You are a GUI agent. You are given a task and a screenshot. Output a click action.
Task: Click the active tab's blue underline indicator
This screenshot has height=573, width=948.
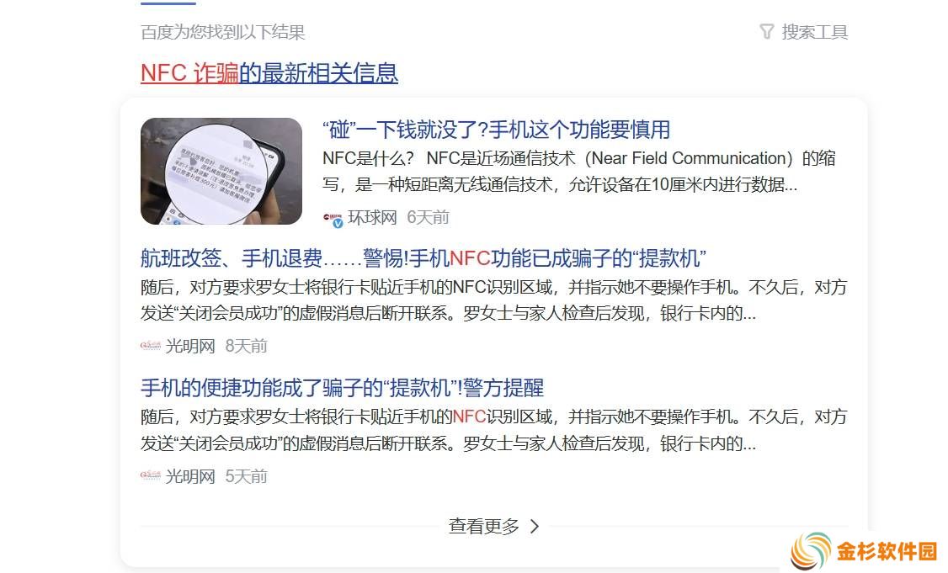(x=168, y=3)
